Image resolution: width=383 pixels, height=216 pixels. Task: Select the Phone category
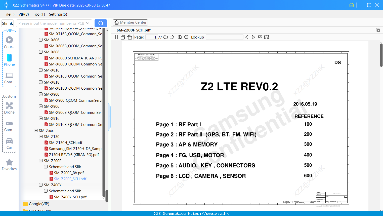point(9,60)
